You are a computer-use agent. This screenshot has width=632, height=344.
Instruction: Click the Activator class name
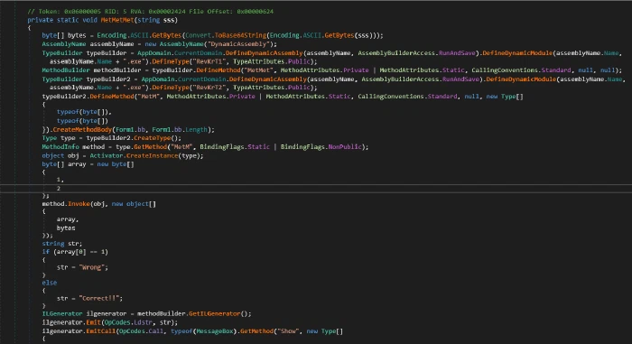106,155
